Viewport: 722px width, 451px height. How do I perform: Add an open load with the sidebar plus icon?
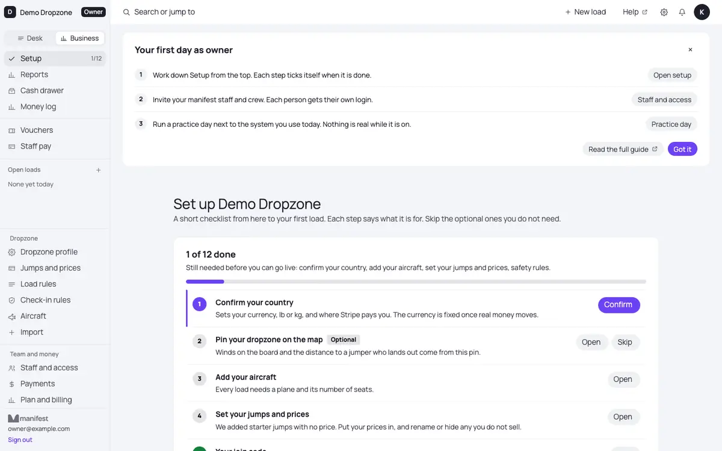pos(99,170)
